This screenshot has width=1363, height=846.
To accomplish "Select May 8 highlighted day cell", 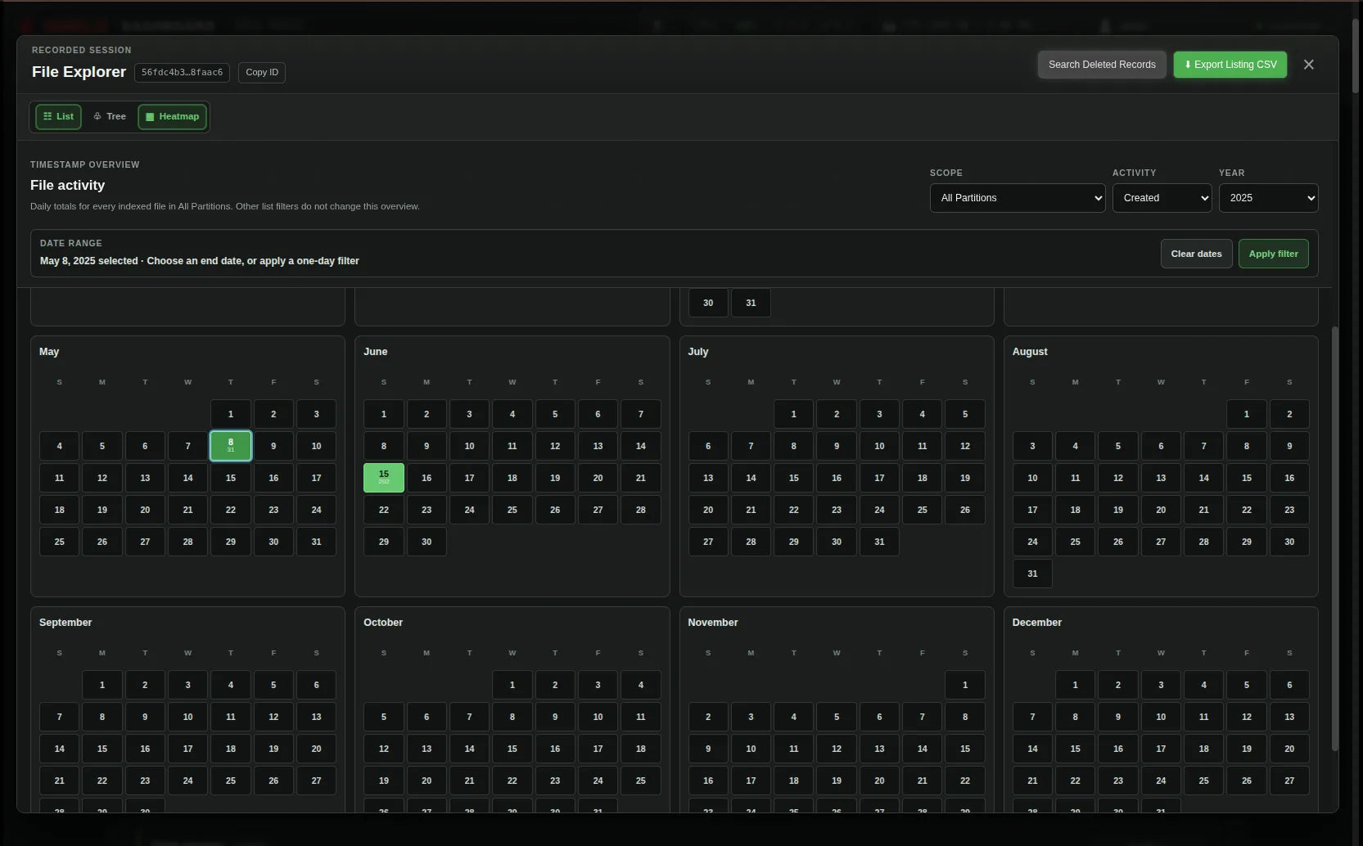I will click(231, 446).
